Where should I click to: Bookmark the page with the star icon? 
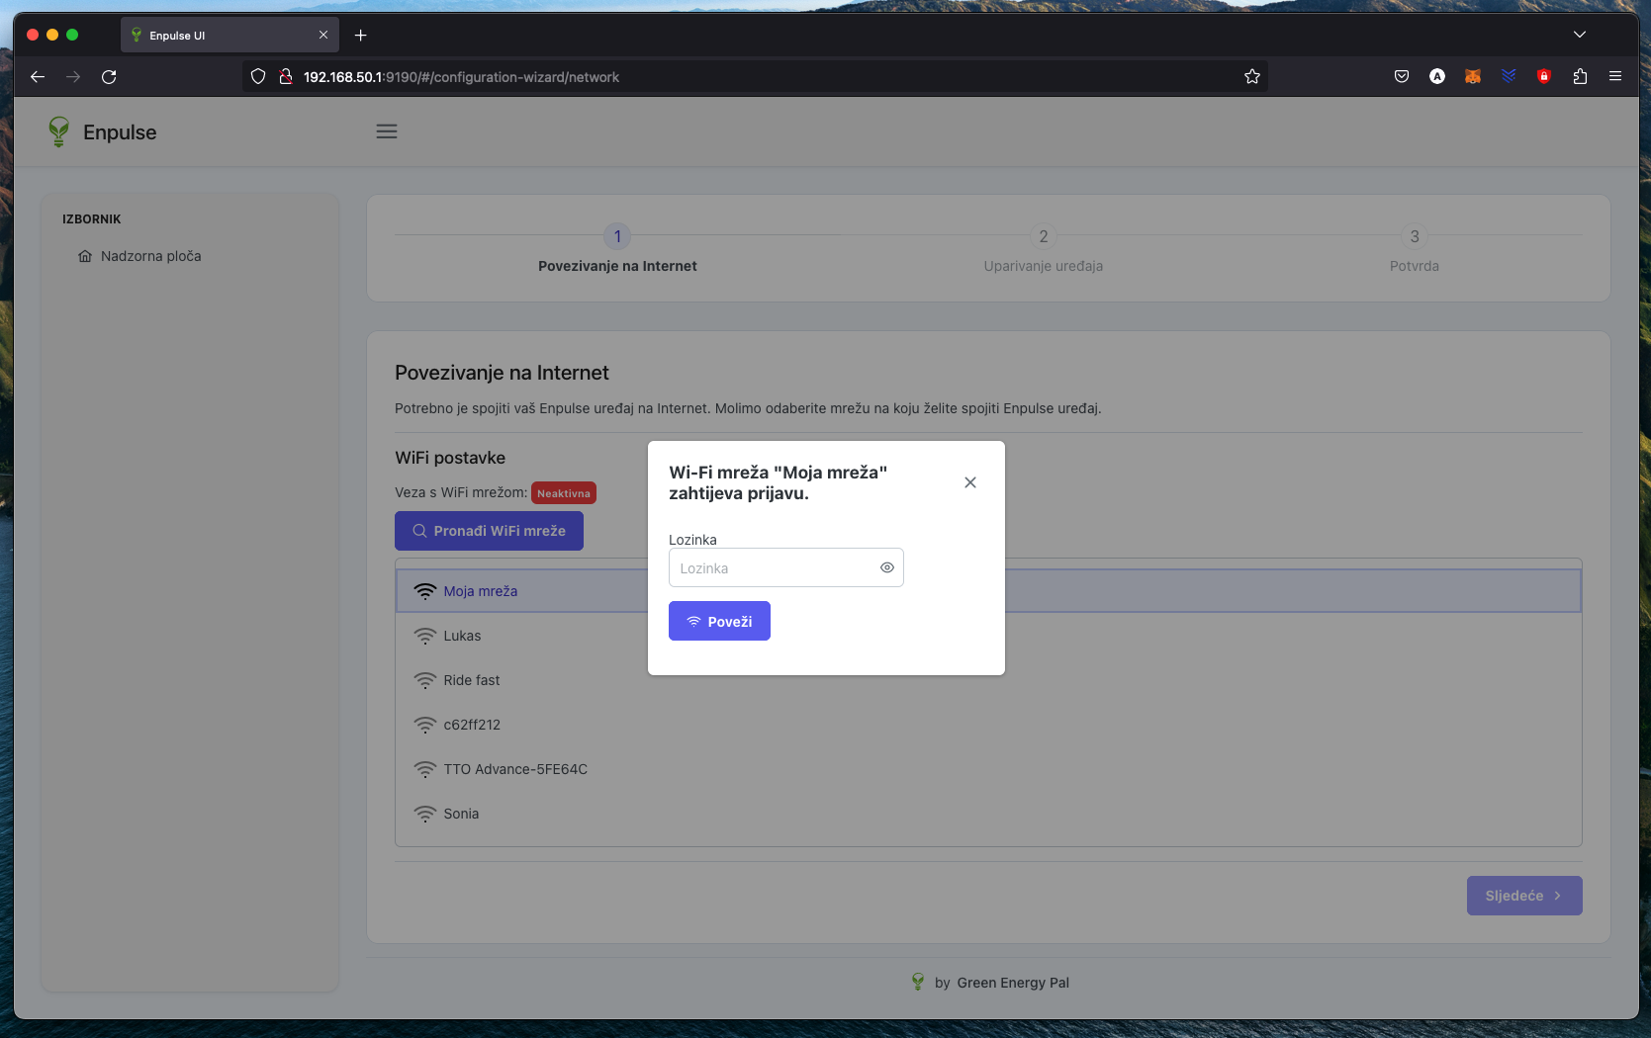[1251, 76]
